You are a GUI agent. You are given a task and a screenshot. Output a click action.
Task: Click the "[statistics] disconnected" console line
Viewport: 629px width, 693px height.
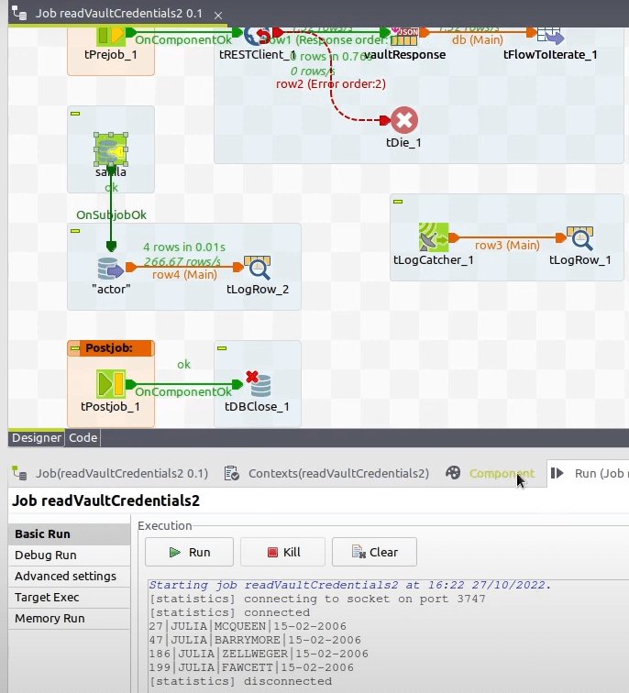tap(240, 681)
